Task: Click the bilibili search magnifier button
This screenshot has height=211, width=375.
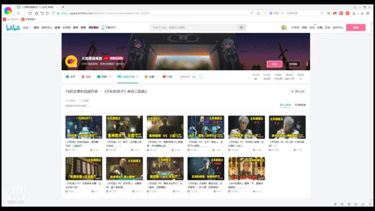Action: [241, 28]
